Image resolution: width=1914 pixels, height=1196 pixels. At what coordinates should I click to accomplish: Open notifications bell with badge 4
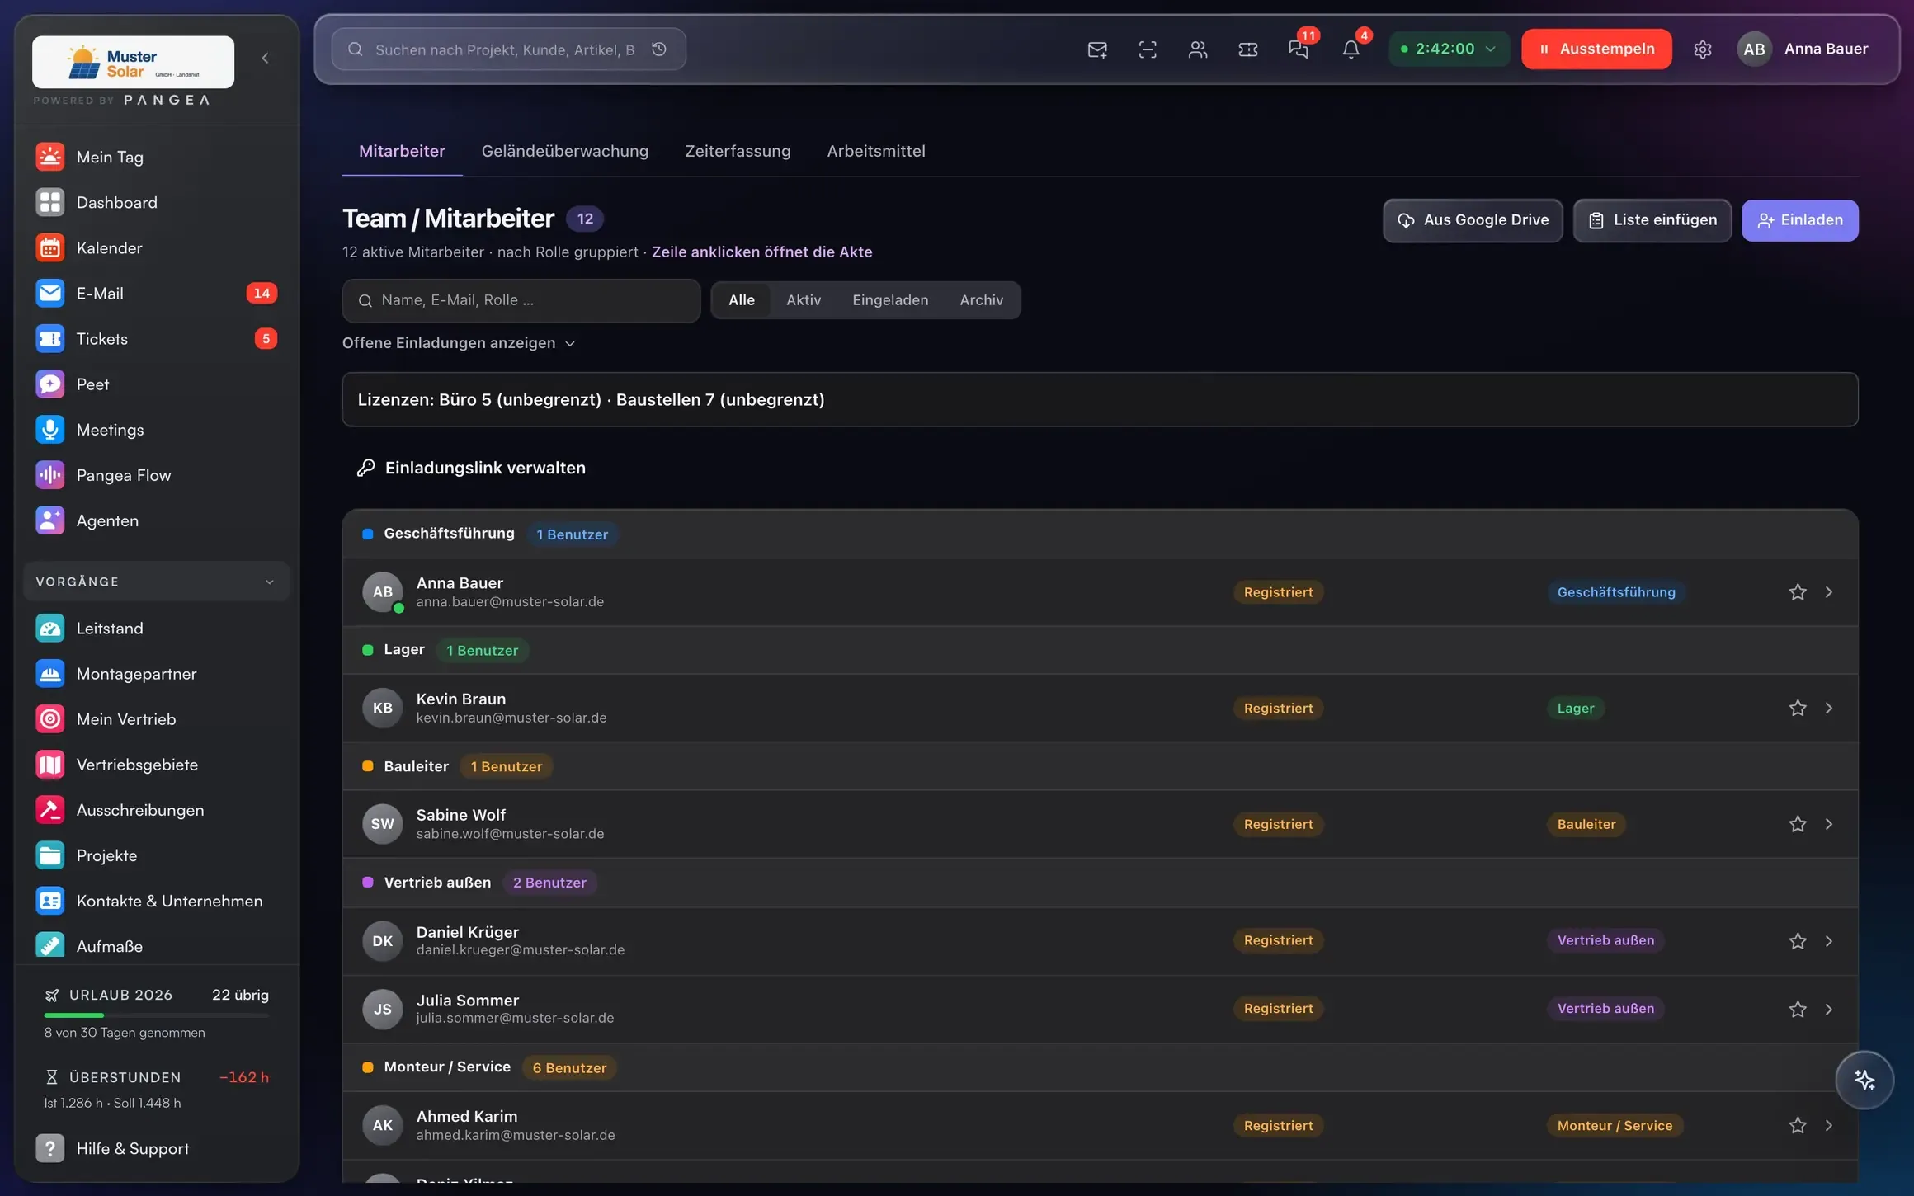pos(1351,49)
